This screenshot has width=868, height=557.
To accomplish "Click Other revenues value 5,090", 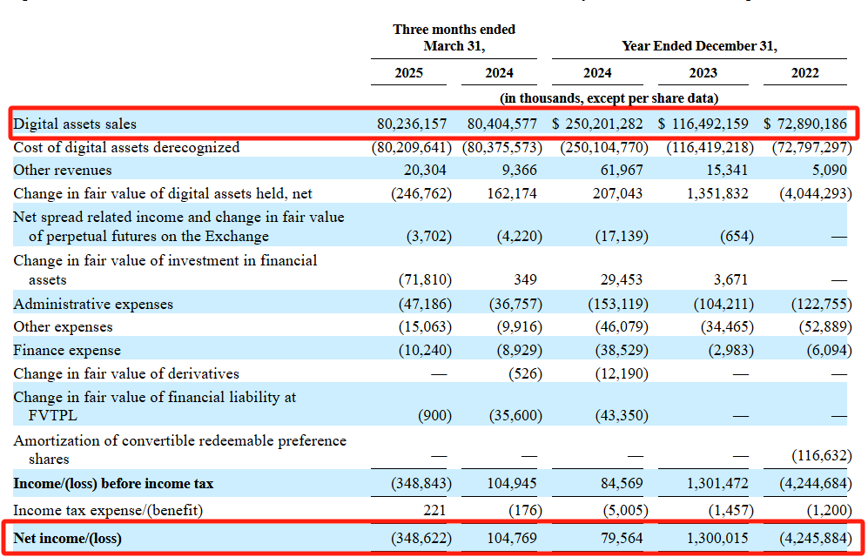I will point(829,170).
